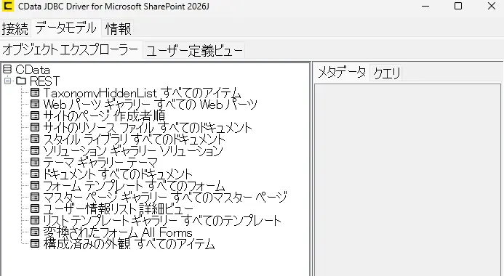The image size is (504, 276).
Task: Click table icon beside 構成済みの外観
Action: [x=35, y=243]
